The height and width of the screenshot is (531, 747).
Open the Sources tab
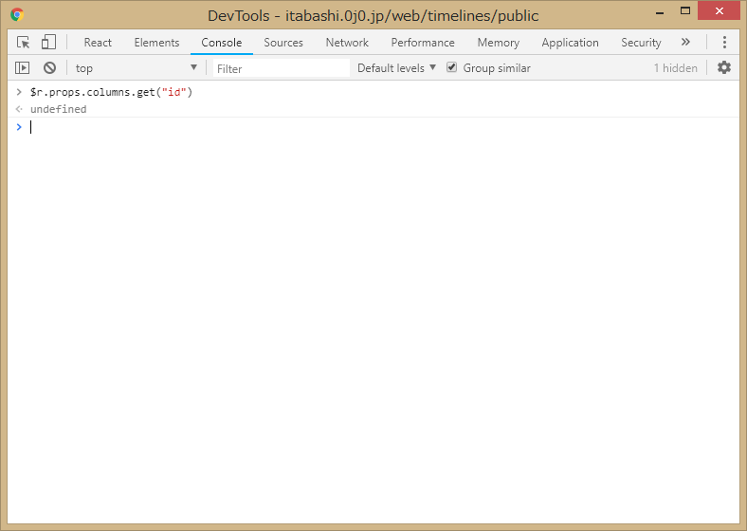283,43
